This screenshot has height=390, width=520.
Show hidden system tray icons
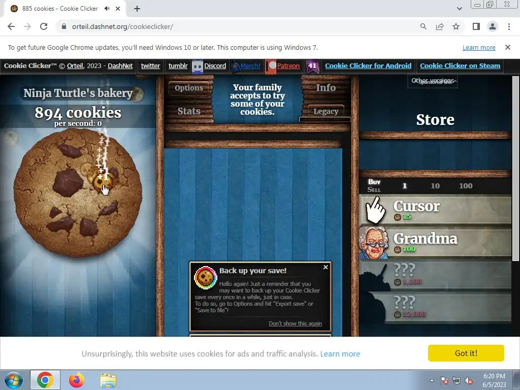(432, 380)
